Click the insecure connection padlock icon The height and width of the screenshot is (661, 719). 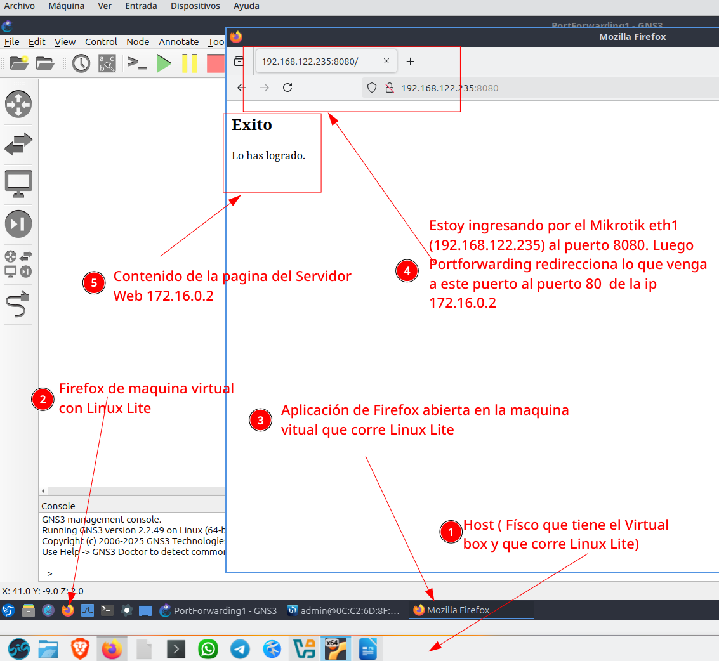click(390, 88)
